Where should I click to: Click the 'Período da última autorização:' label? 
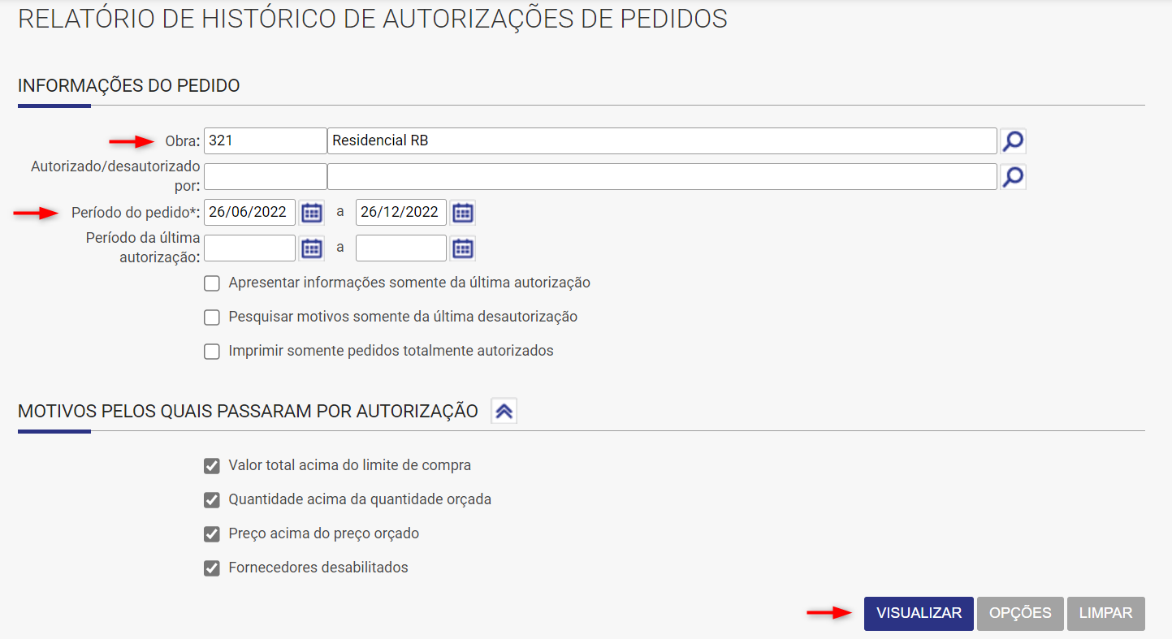point(143,248)
